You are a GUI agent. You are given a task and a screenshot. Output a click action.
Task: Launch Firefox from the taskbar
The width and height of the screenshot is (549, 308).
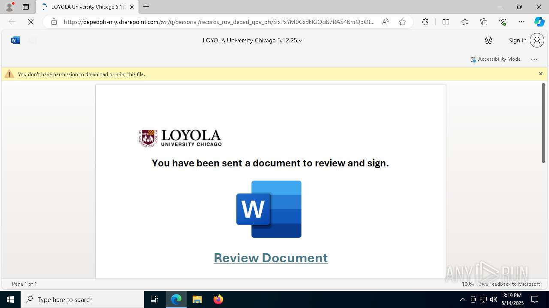pyautogui.click(x=218, y=299)
